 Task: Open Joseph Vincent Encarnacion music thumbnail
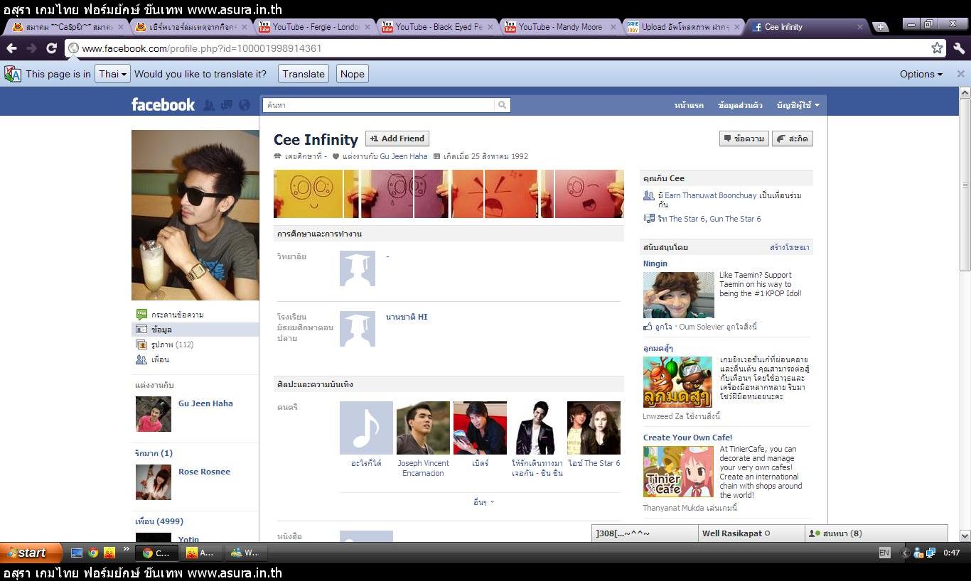[x=423, y=428]
